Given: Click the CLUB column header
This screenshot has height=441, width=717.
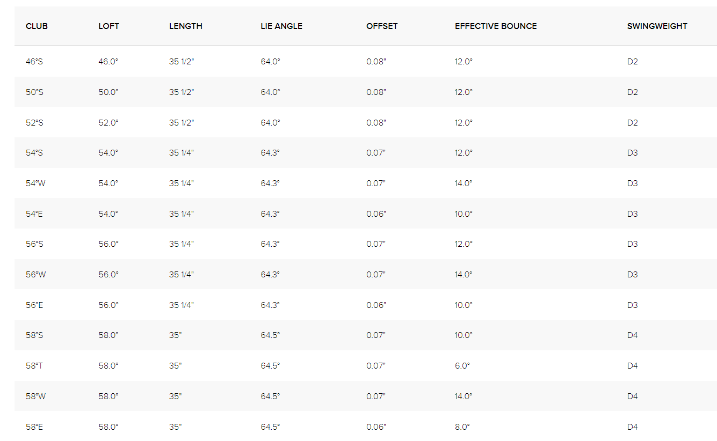Looking at the screenshot, I should pos(37,26).
